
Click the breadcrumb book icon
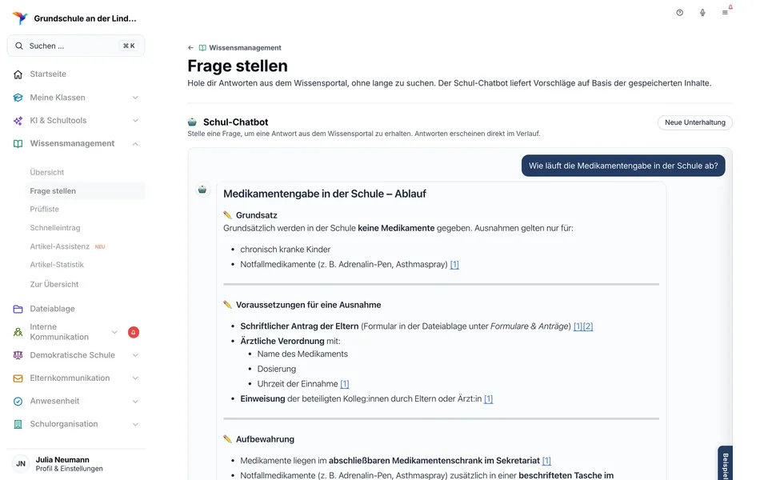(202, 48)
